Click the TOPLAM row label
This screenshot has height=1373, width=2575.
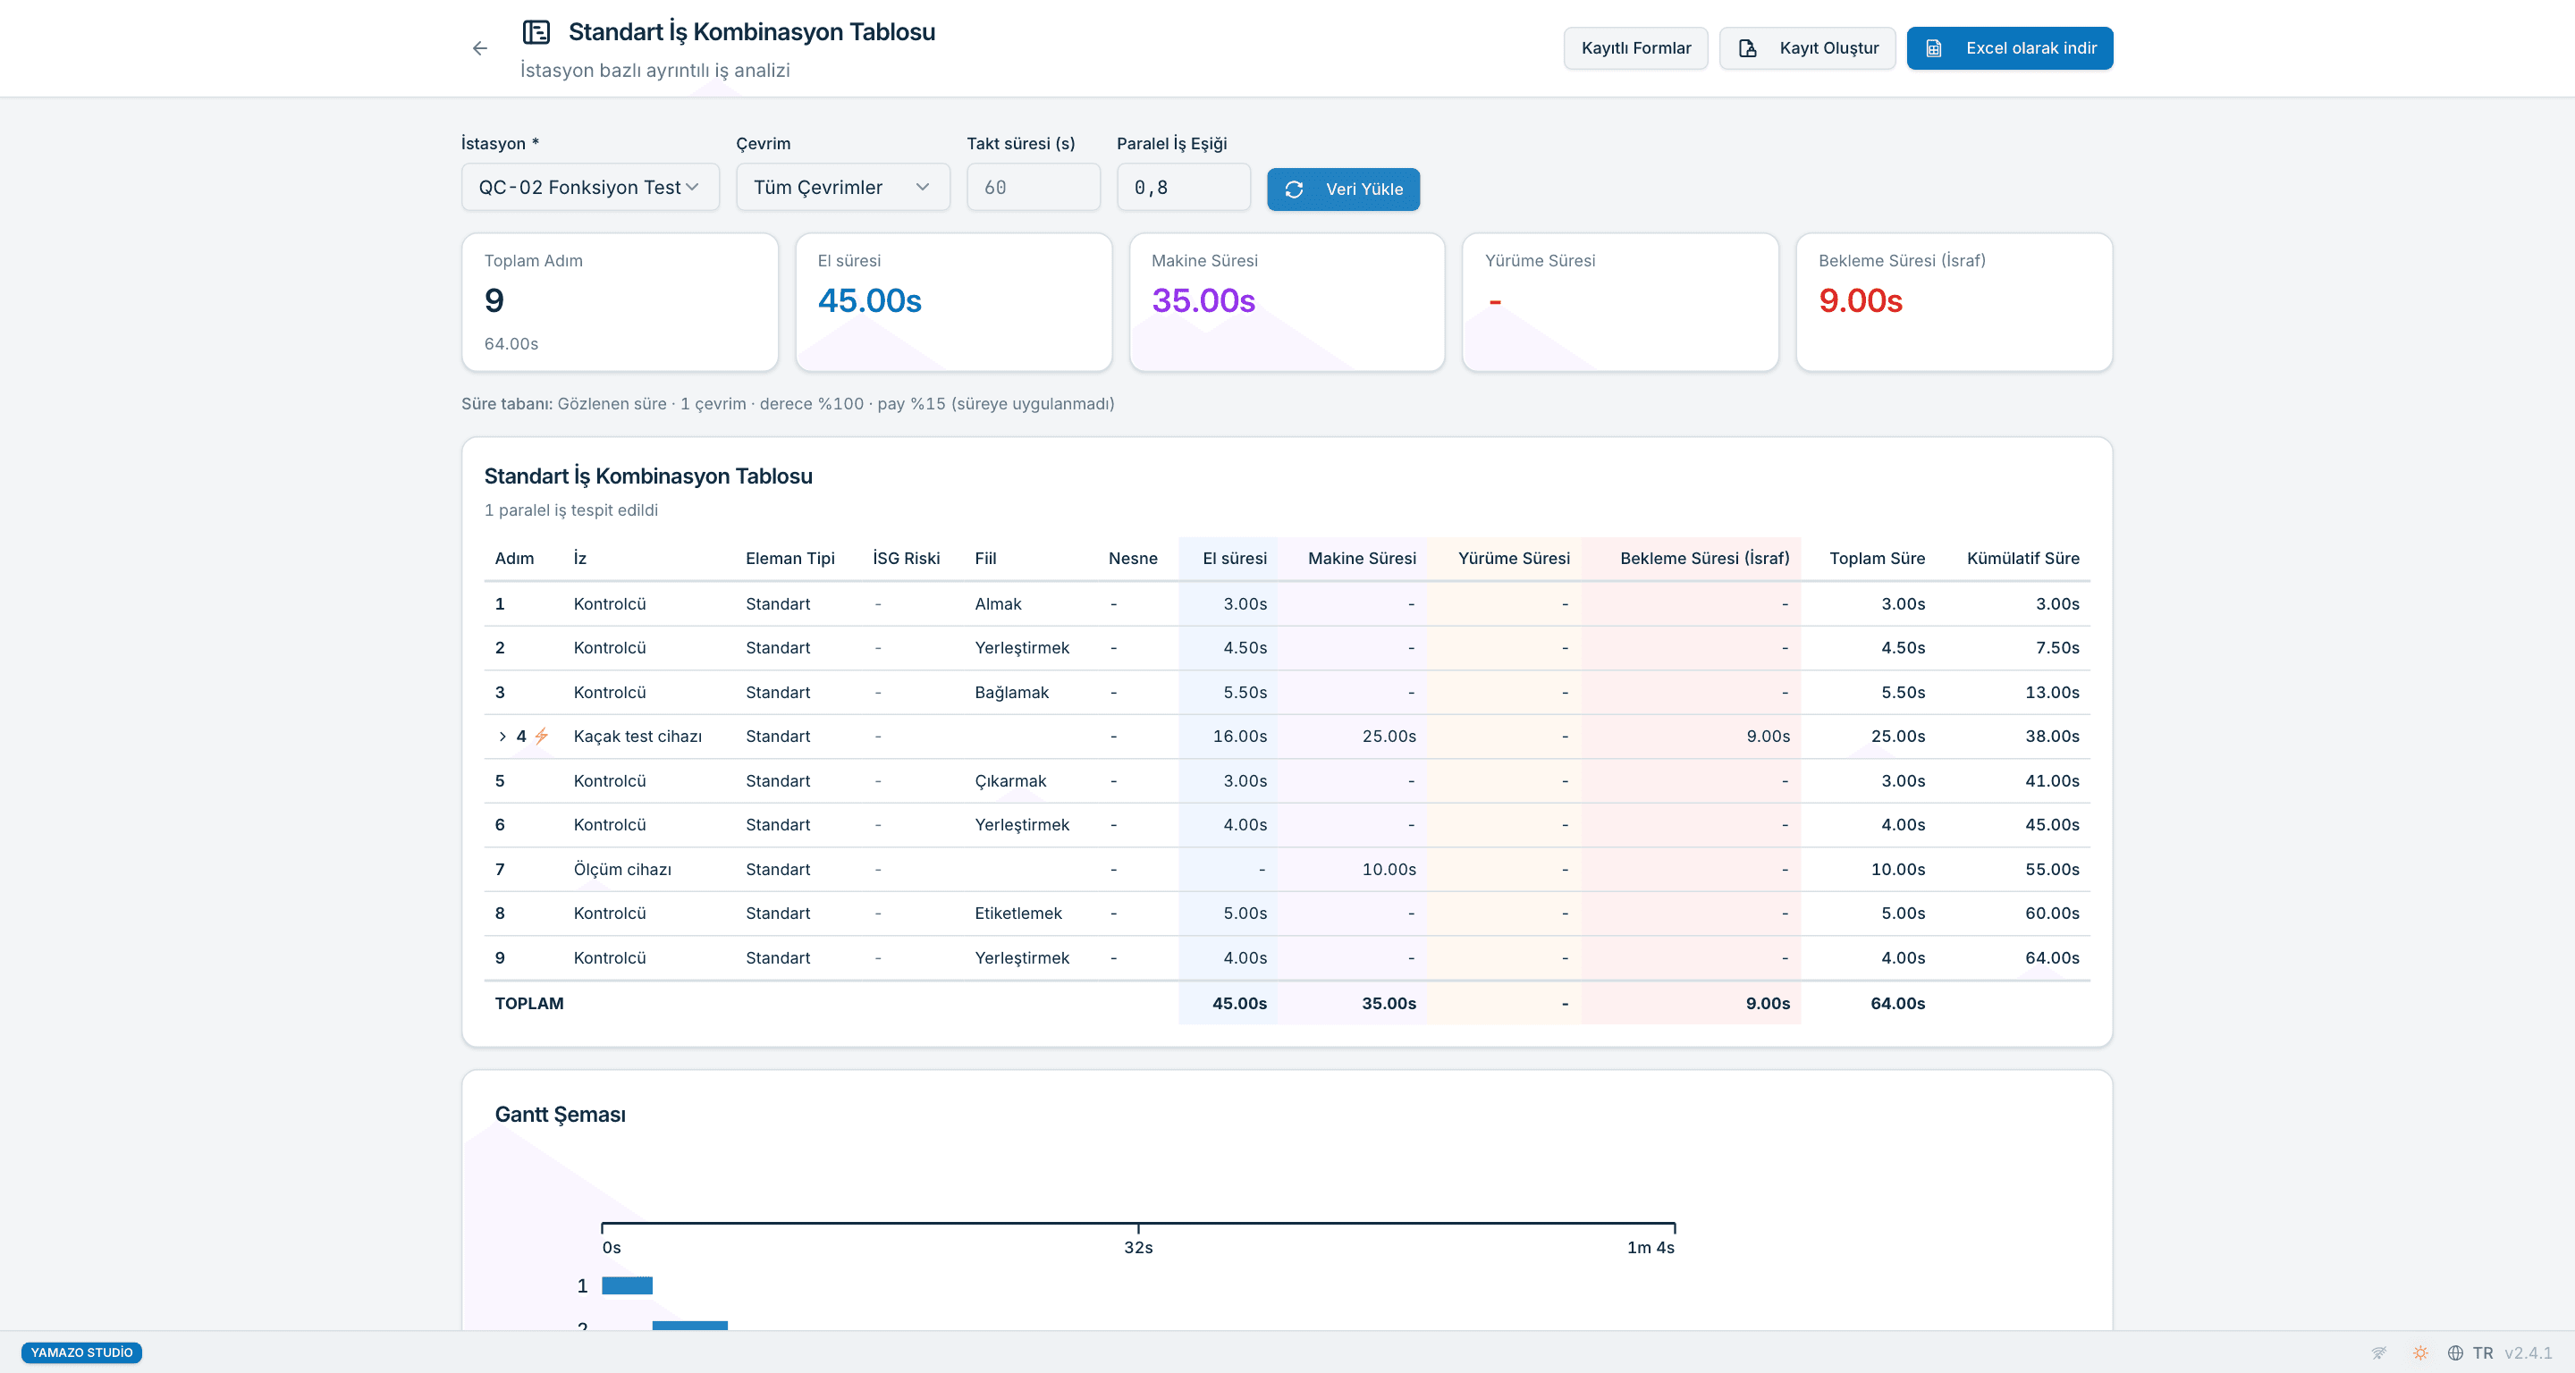click(528, 1003)
